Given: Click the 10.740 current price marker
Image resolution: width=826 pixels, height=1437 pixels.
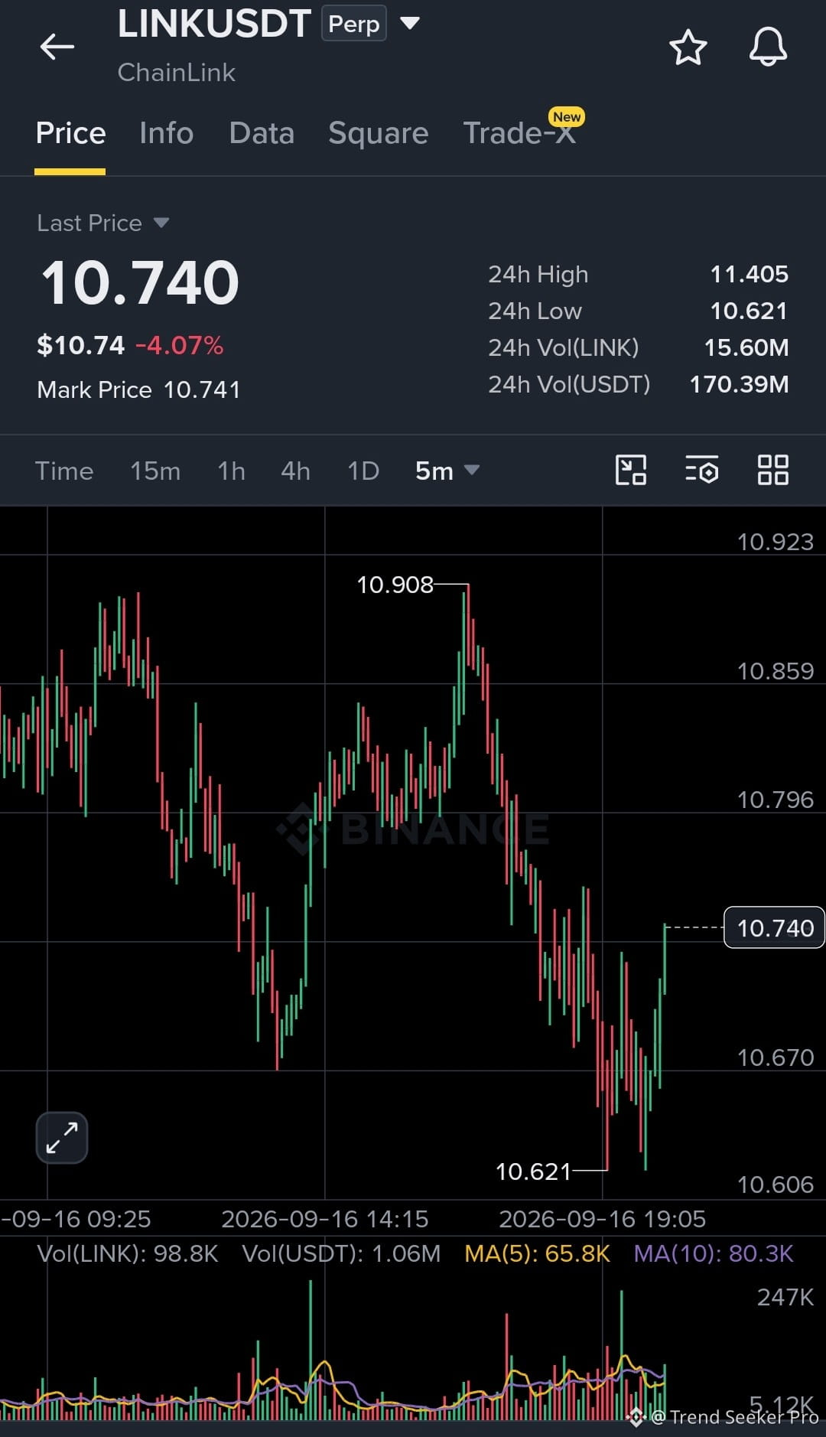Looking at the screenshot, I should point(774,927).
